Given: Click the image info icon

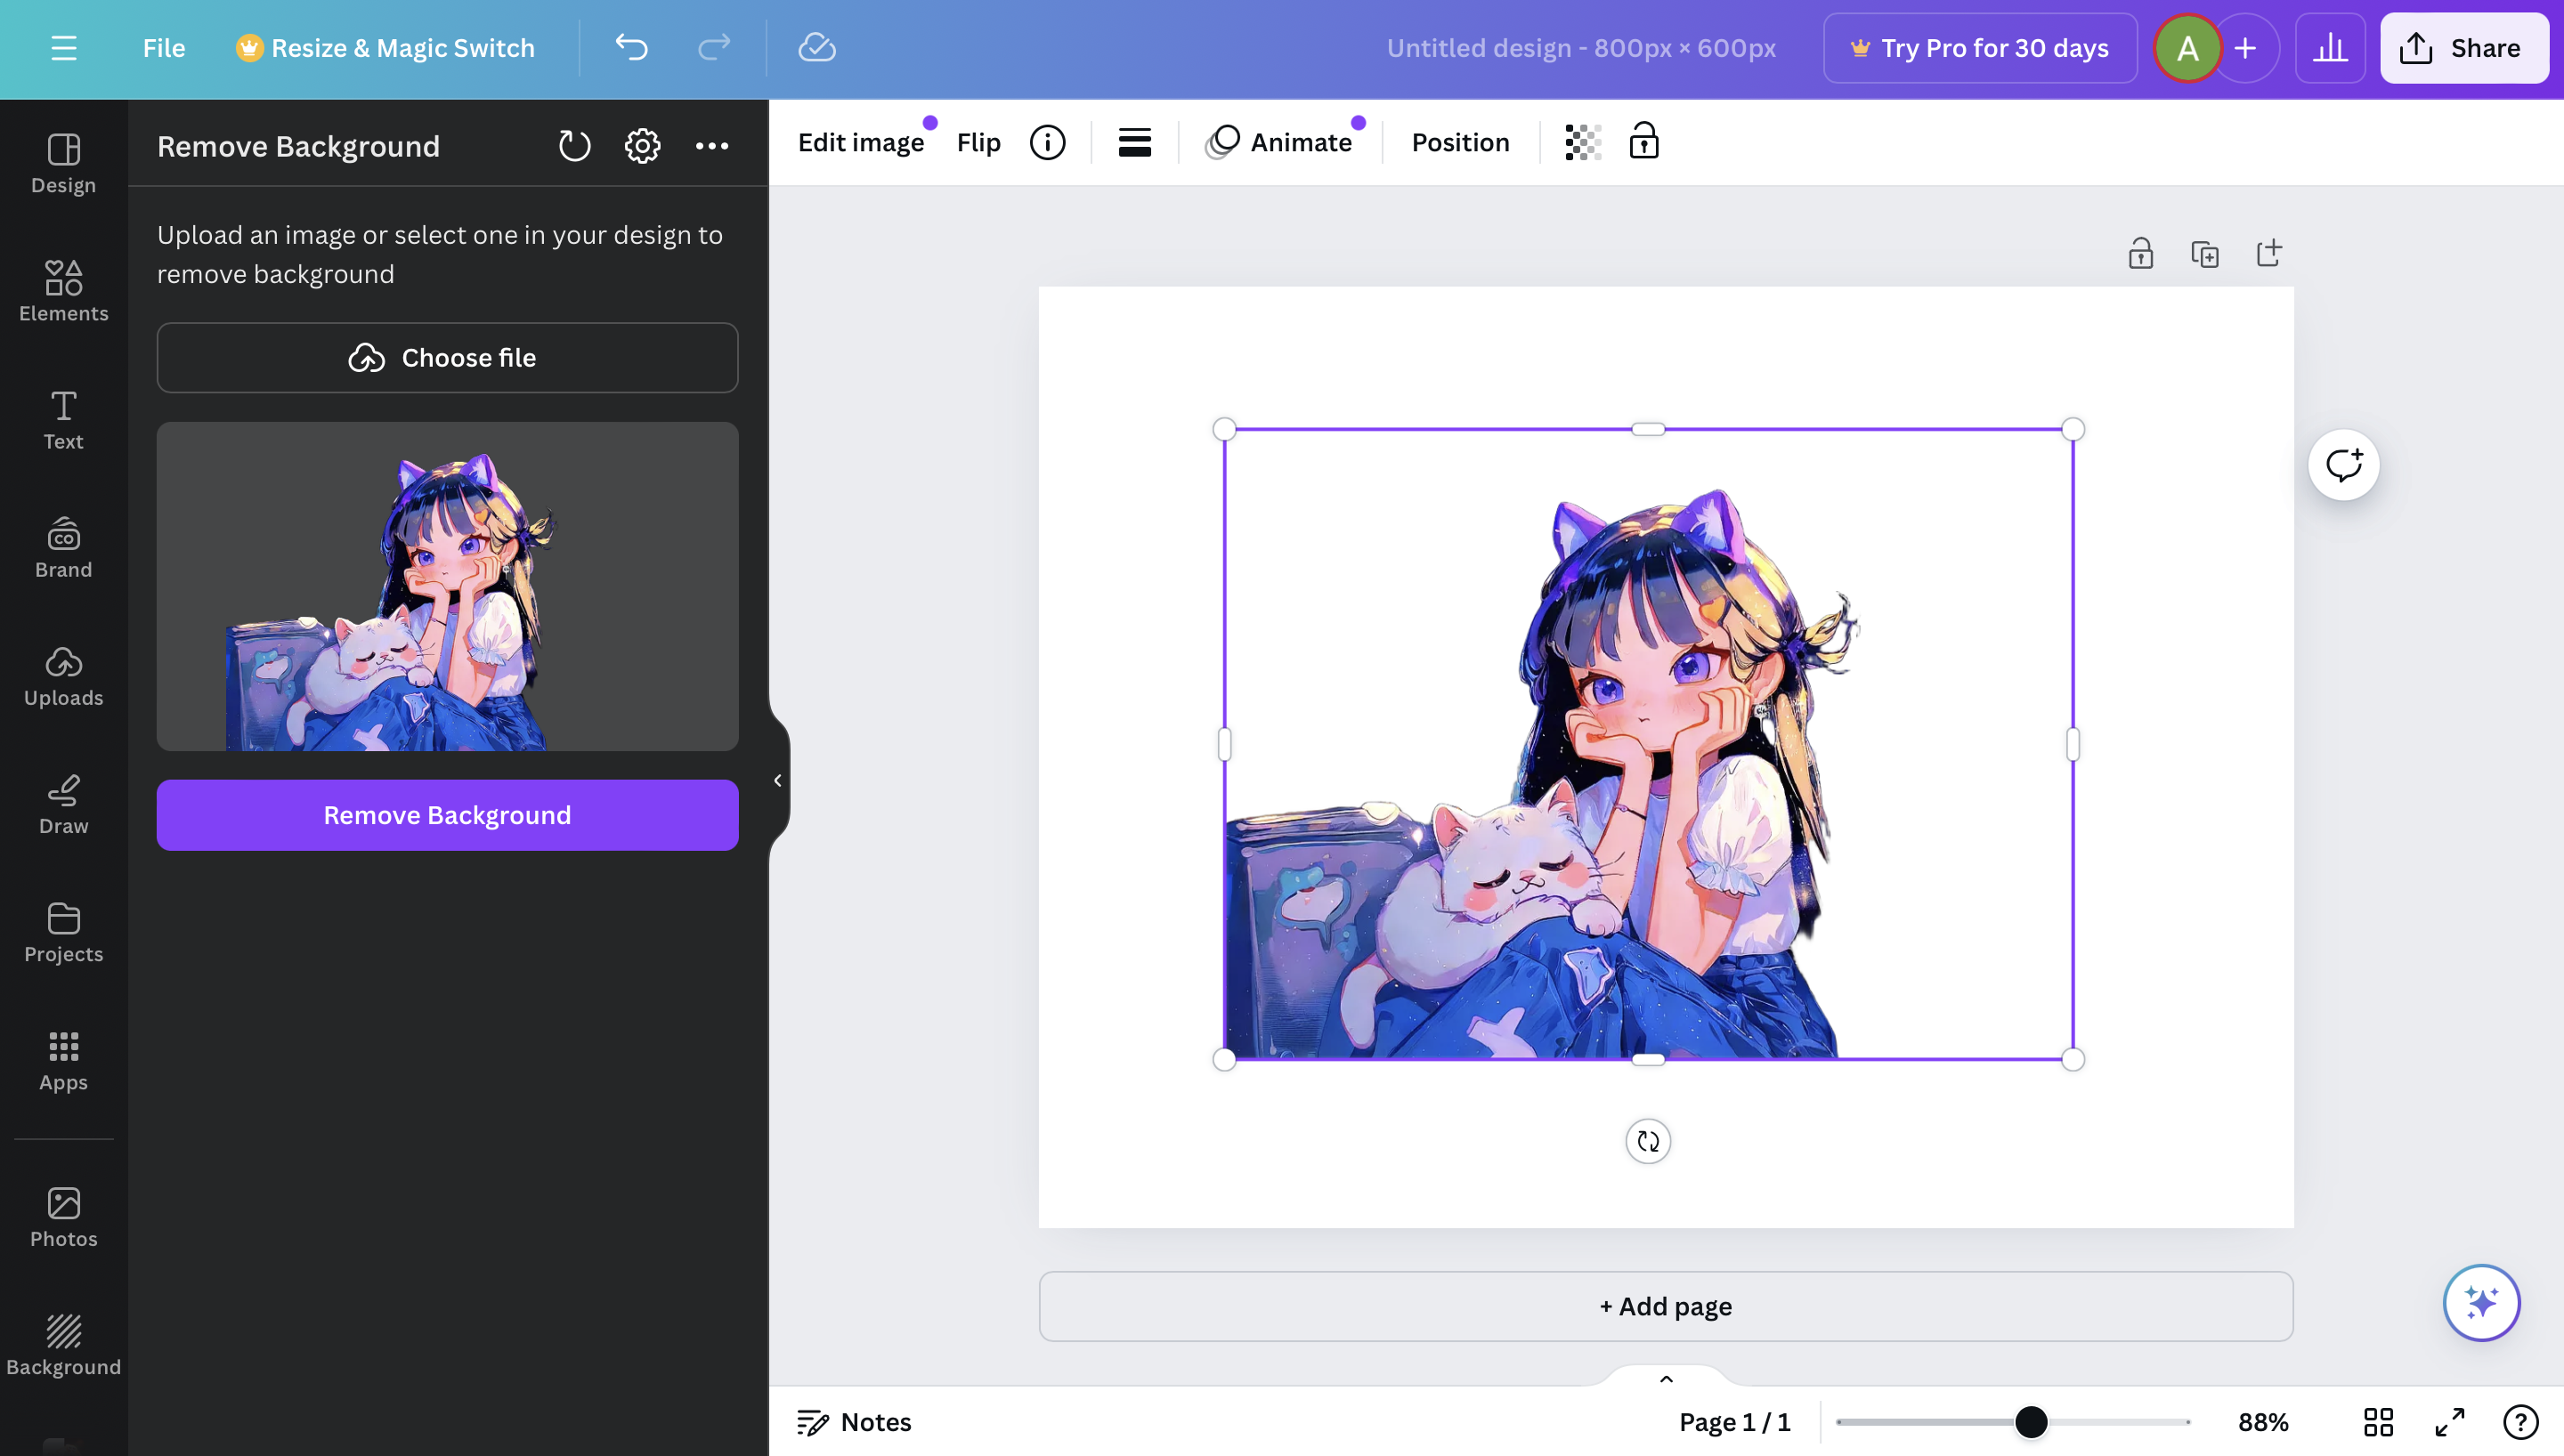Looking at the screenshot, I should 1047,143.
